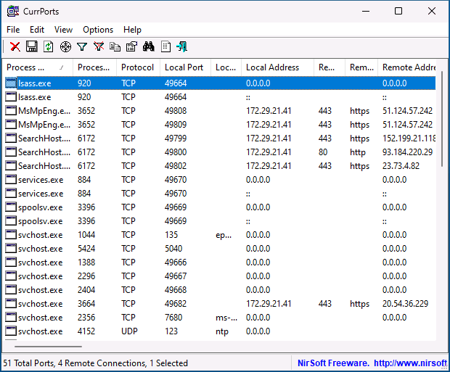Click the red X close selected connections icon

[15, 47]
